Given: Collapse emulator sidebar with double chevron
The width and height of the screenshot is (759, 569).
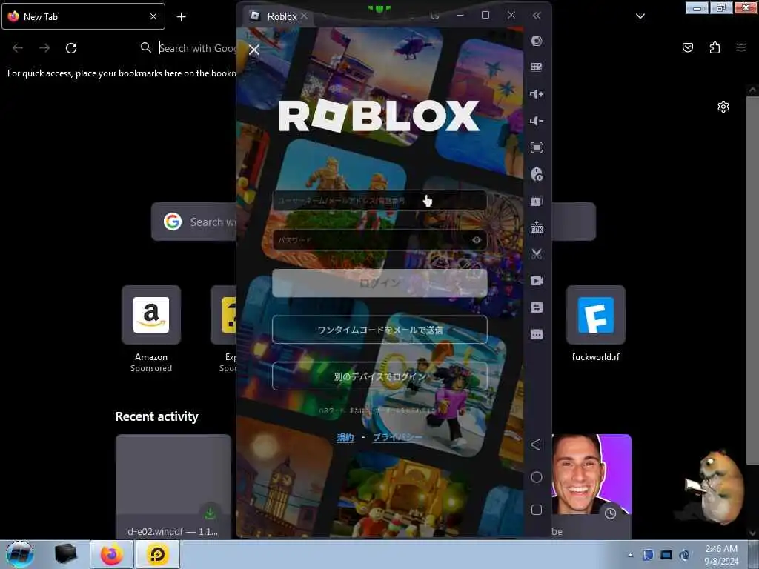Looking at the screenshot, I should 537,16.
